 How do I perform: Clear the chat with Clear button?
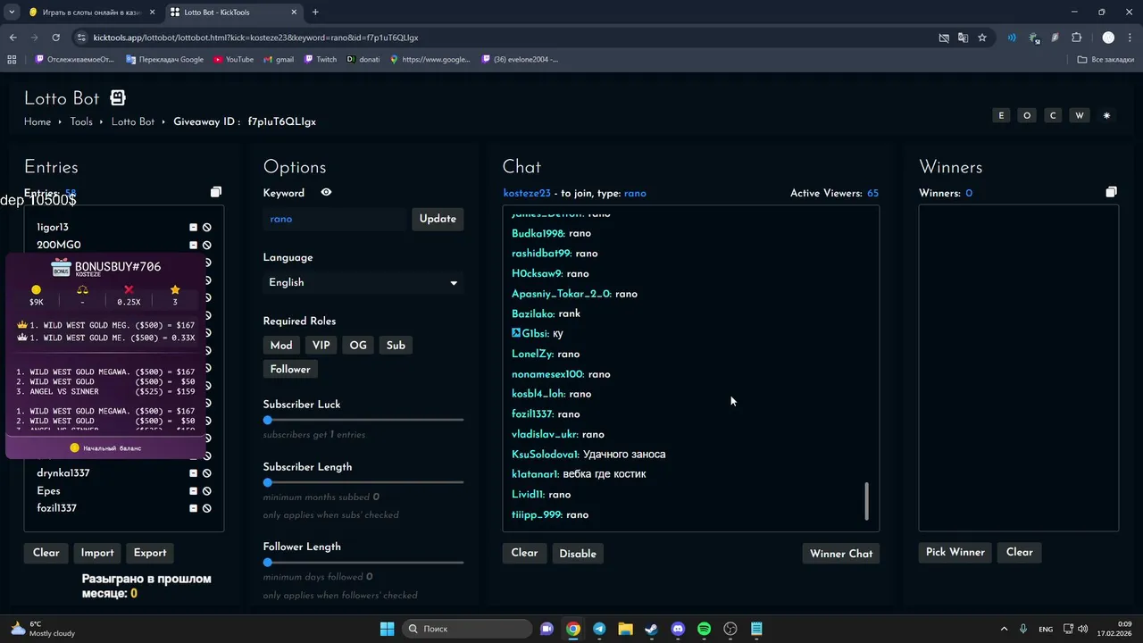[x=525, y=553]
